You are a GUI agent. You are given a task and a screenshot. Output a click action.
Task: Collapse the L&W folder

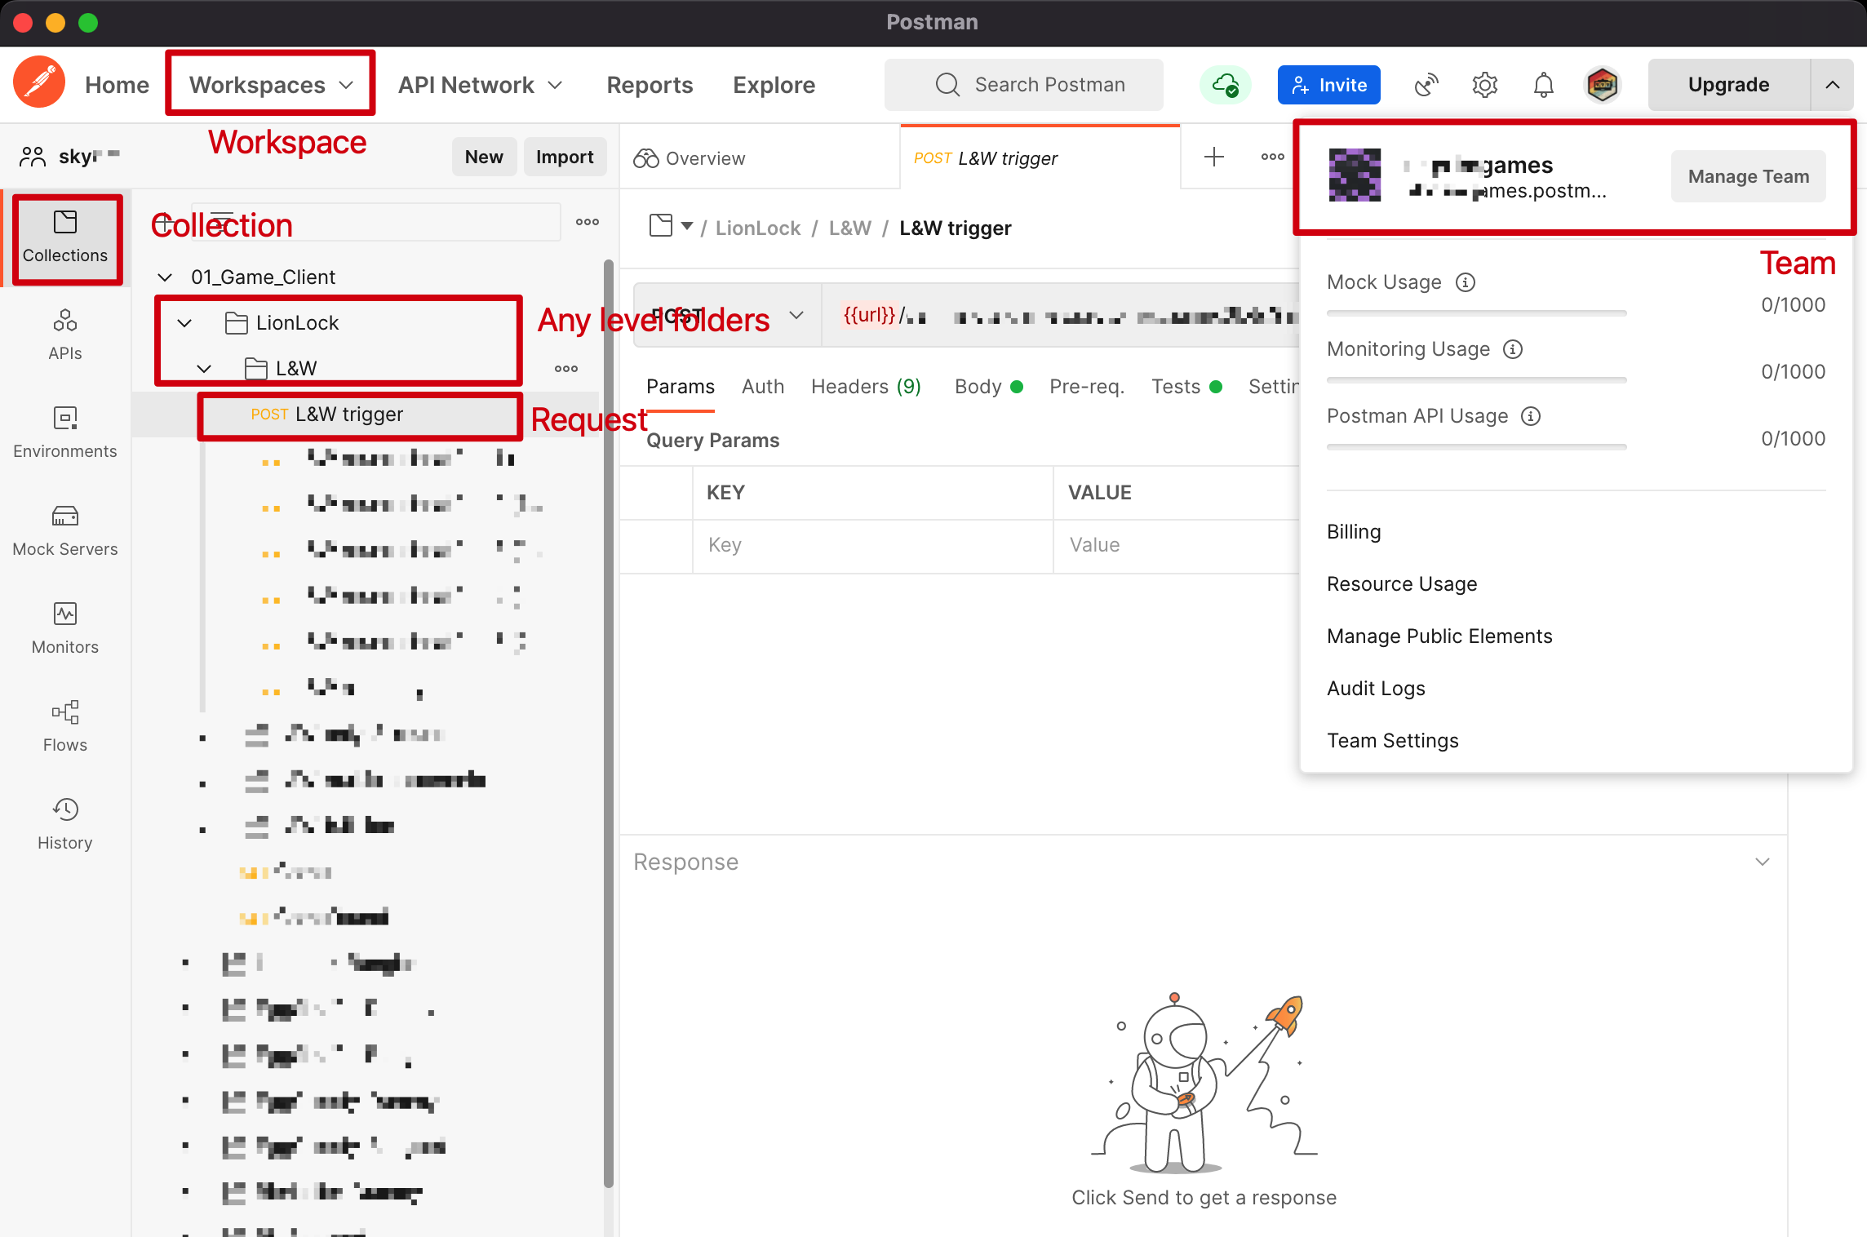204,369
